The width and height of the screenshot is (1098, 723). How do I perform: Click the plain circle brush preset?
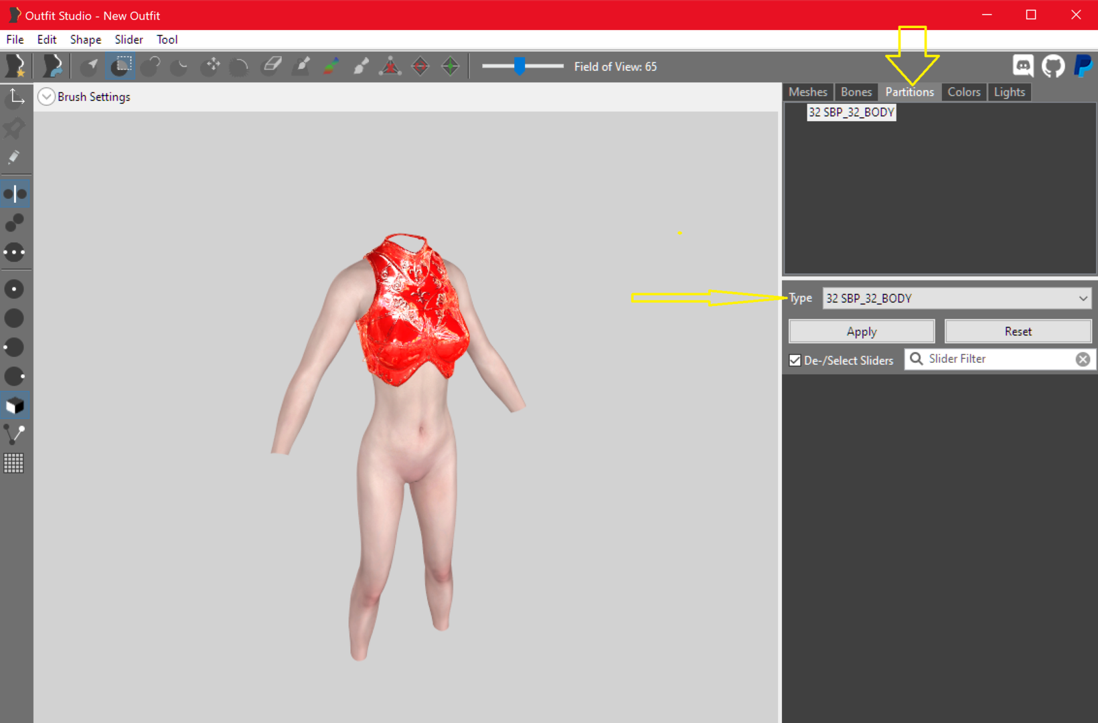15,319
